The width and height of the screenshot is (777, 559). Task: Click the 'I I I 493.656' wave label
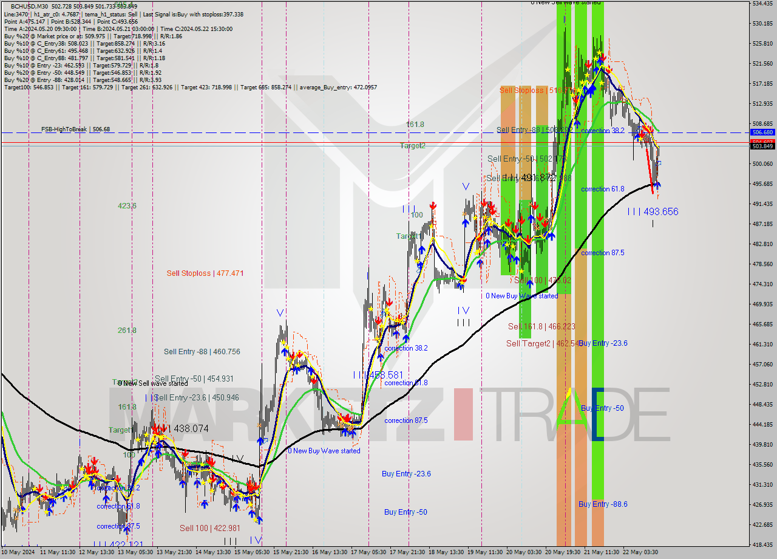[653, 211]
